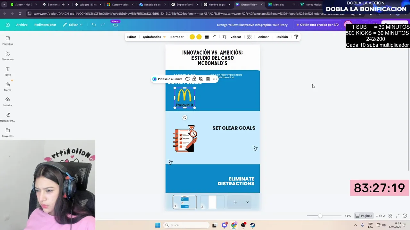Pick second yellow color swatch
This screenshot has height=230, width=410.
tap(199, 37)
